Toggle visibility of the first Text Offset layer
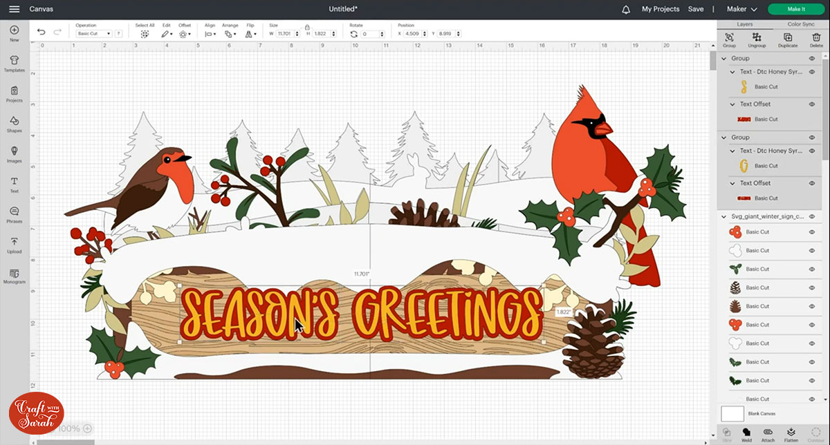The width and height of the screenshot is (830, 445). [812, 104]
